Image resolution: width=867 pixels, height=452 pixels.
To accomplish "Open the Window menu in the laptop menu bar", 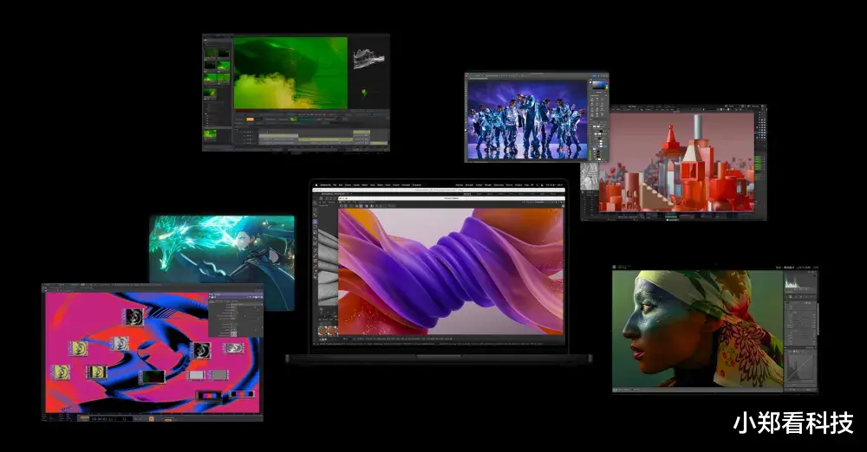I will click(518, 185).
